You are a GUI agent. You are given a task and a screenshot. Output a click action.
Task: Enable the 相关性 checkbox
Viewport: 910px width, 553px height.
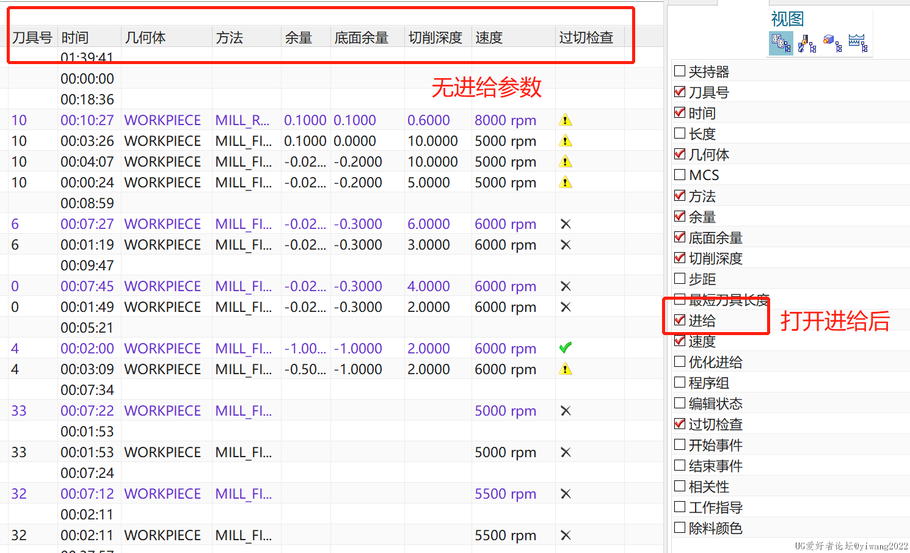(679, 486)
